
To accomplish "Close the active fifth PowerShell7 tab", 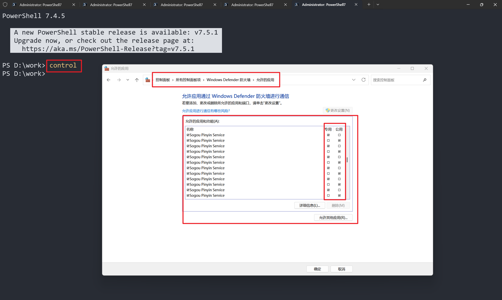I will (x=356, y=5).
